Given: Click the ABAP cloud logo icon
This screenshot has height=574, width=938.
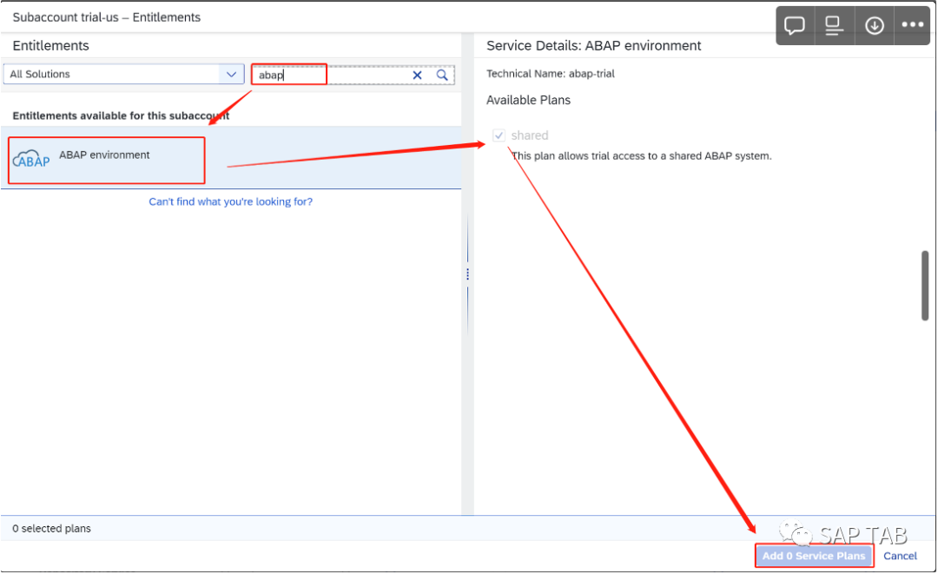Looking at the screenshot, I should pos(31,159).
